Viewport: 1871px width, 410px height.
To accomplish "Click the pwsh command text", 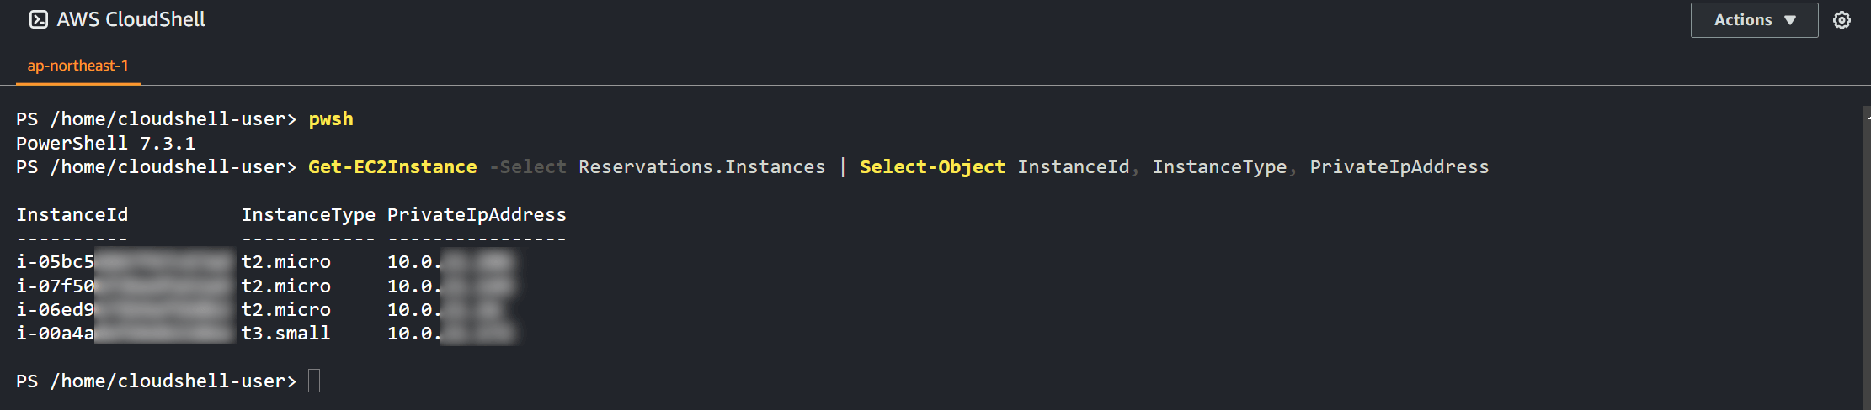I will coord(331,119).
